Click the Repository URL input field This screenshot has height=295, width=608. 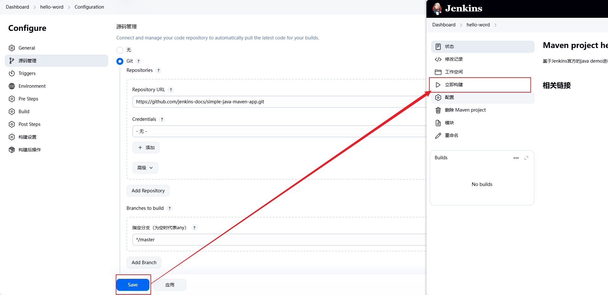point(279,102)
